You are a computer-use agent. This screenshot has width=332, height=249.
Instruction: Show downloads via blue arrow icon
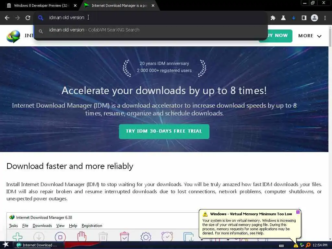tap(294, 18)
